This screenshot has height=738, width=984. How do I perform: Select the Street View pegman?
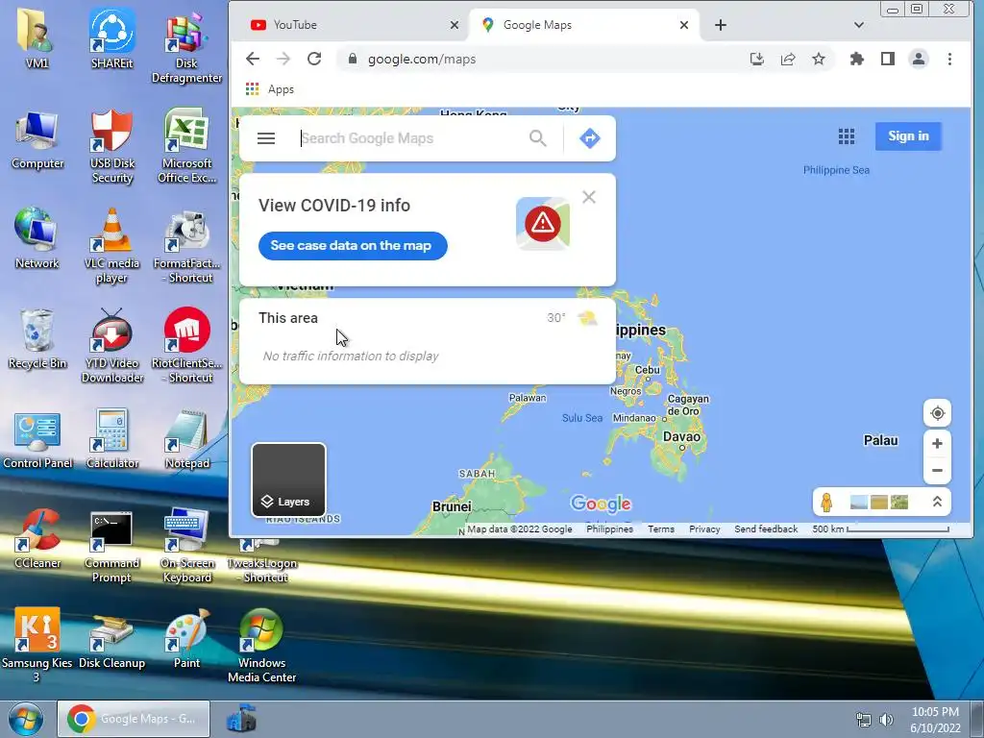(x=826, y=502)
